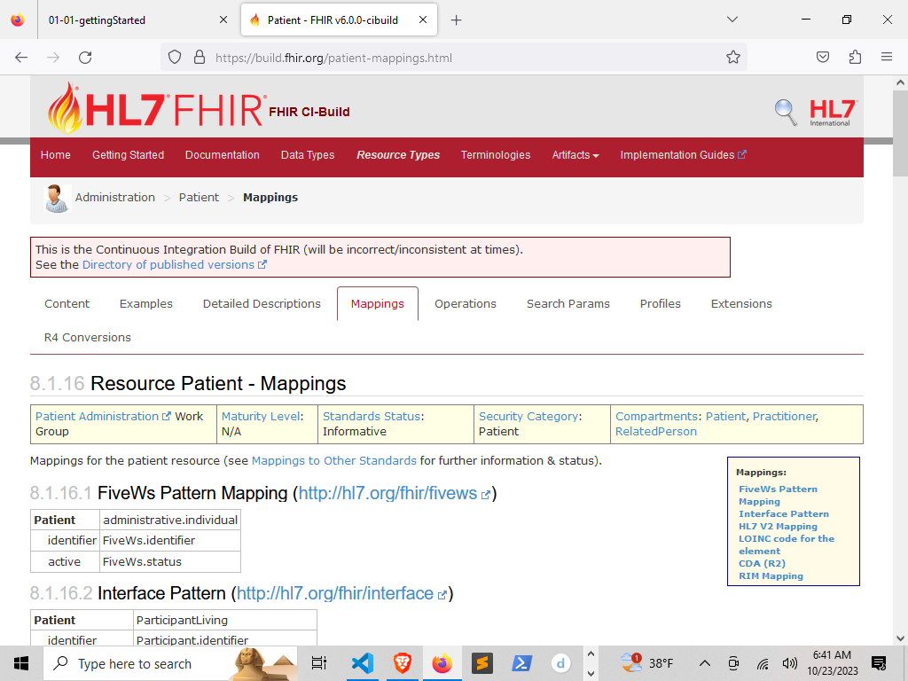Screen dimensions: 908x681
Task: Jump to RIM Mapping in sidebar
Action: [x=771, y=576]
